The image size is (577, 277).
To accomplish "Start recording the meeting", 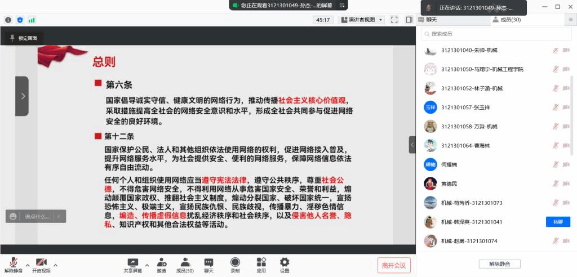I will pos(235,263).
